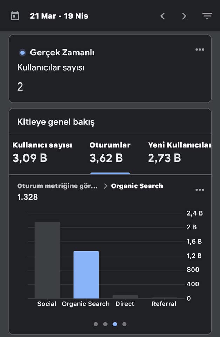Switch to first chart page dot

tap(96, 324)
